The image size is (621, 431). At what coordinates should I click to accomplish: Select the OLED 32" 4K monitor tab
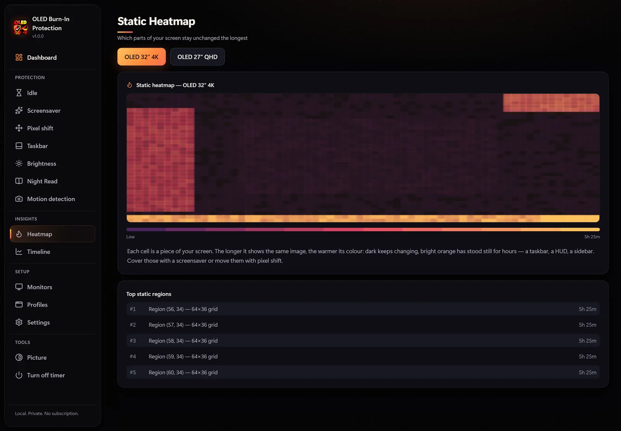coord(142,57)
